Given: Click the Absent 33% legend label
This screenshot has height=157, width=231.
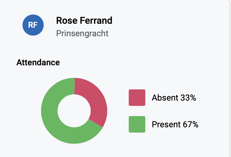Looking at the screenshot, I should [x=175, y=98].
